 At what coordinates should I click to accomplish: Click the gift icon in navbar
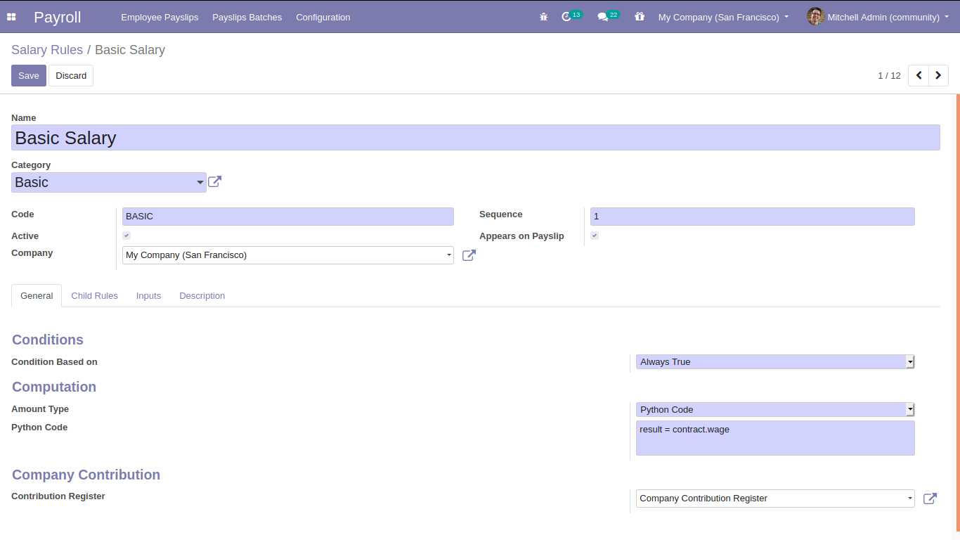pos(639,17)
